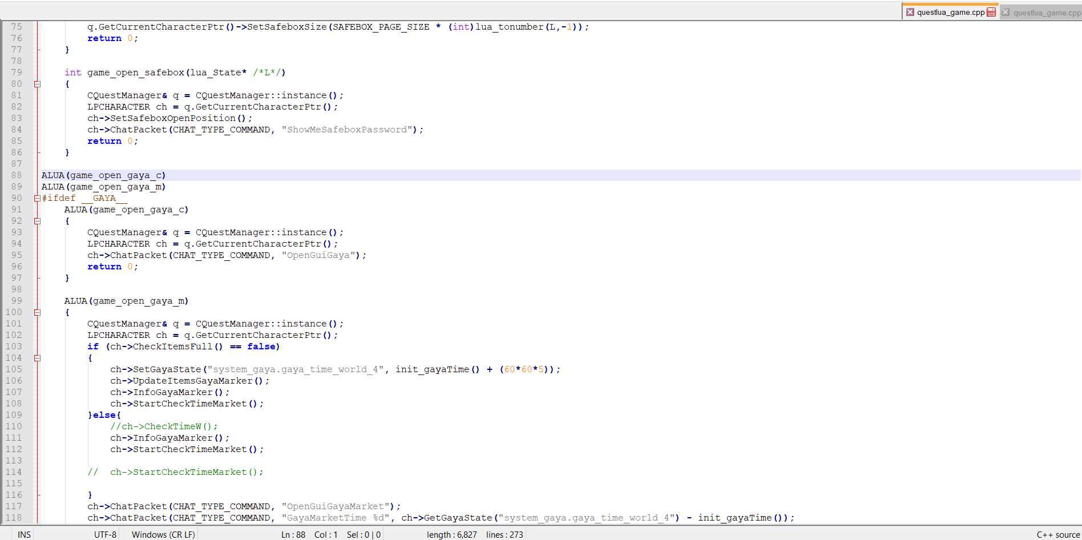The height and width of the screenshot is (540, 1082).
Task: Click 'UpdateItemsGayaMarker()' on line 106
Action: point(198,381)
